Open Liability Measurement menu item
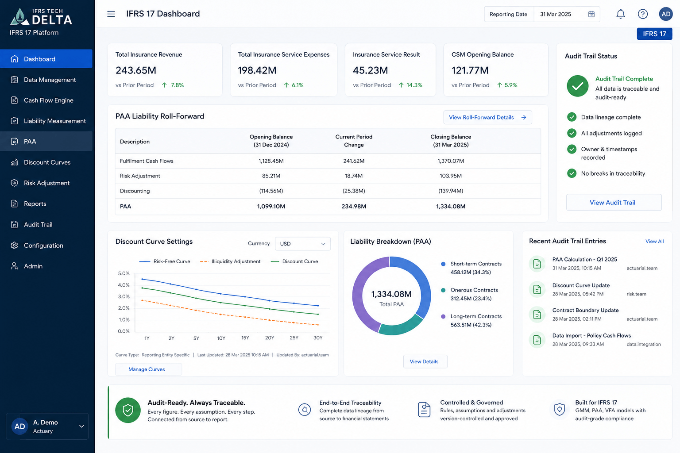 (46, 121)
